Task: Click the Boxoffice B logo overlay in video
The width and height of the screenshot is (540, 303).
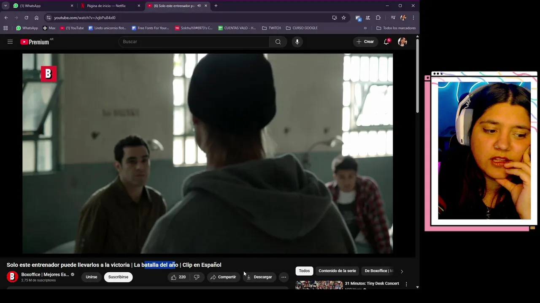Action: click(49, 74)
